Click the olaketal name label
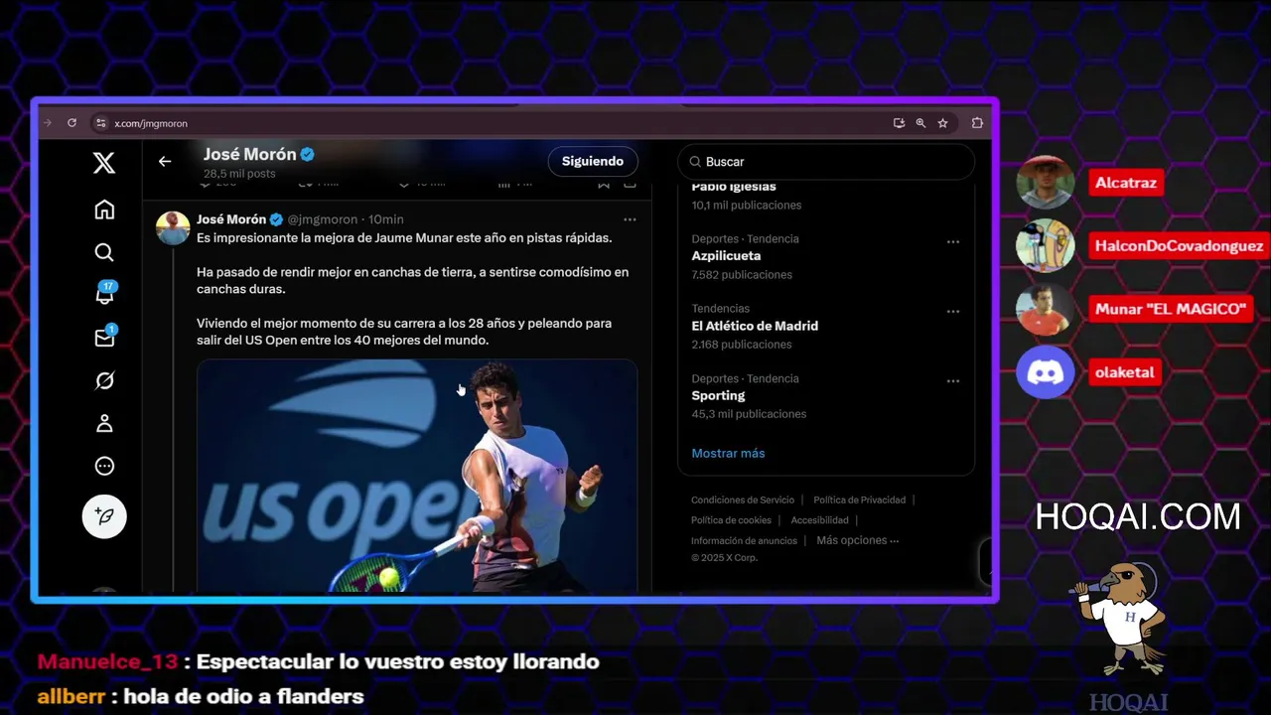 click(1125, 372)
